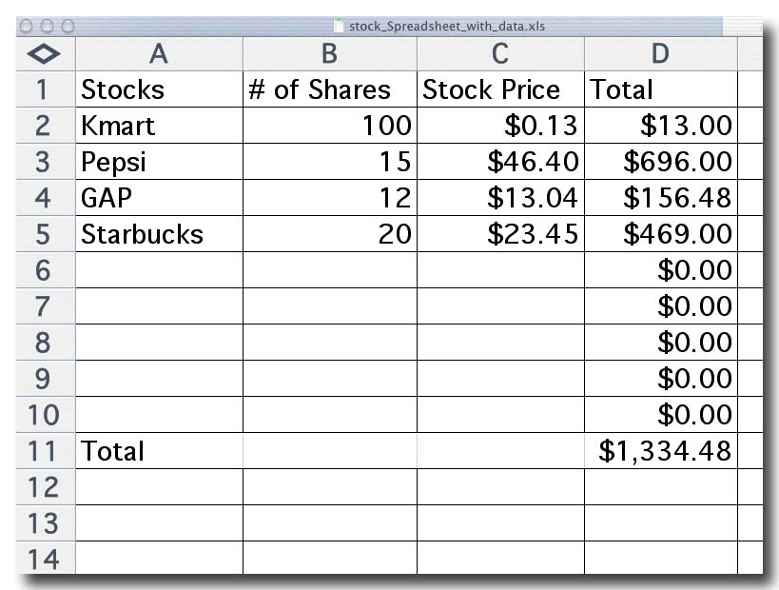Click the window zoom button

[68, 26]
